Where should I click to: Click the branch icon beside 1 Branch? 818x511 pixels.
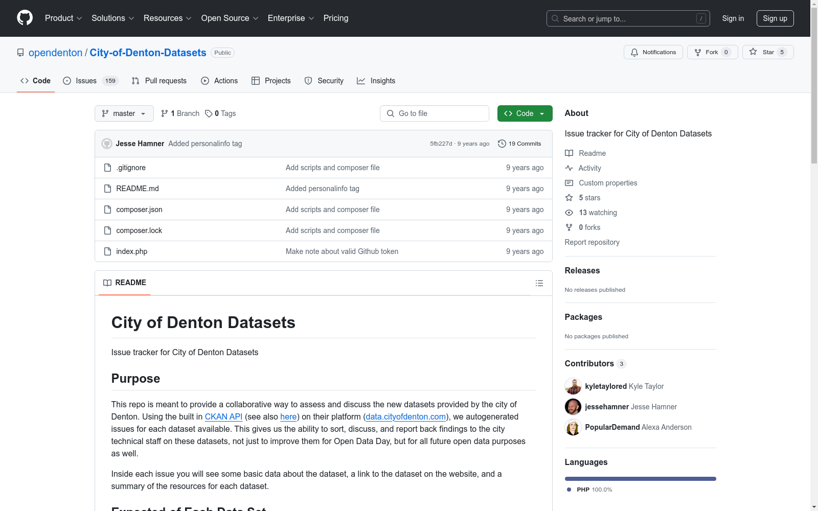tap(165, 113)
